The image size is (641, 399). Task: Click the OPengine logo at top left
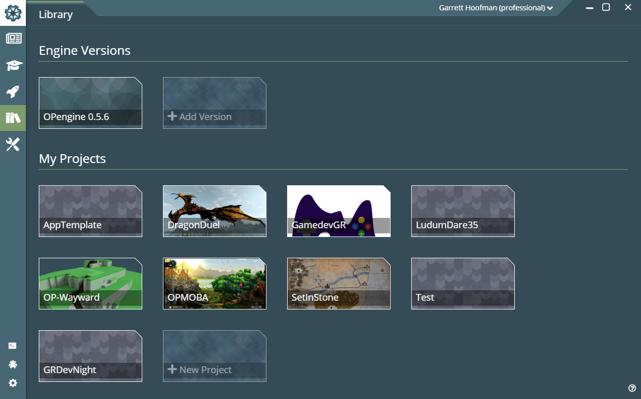click(x=13, y=13)
